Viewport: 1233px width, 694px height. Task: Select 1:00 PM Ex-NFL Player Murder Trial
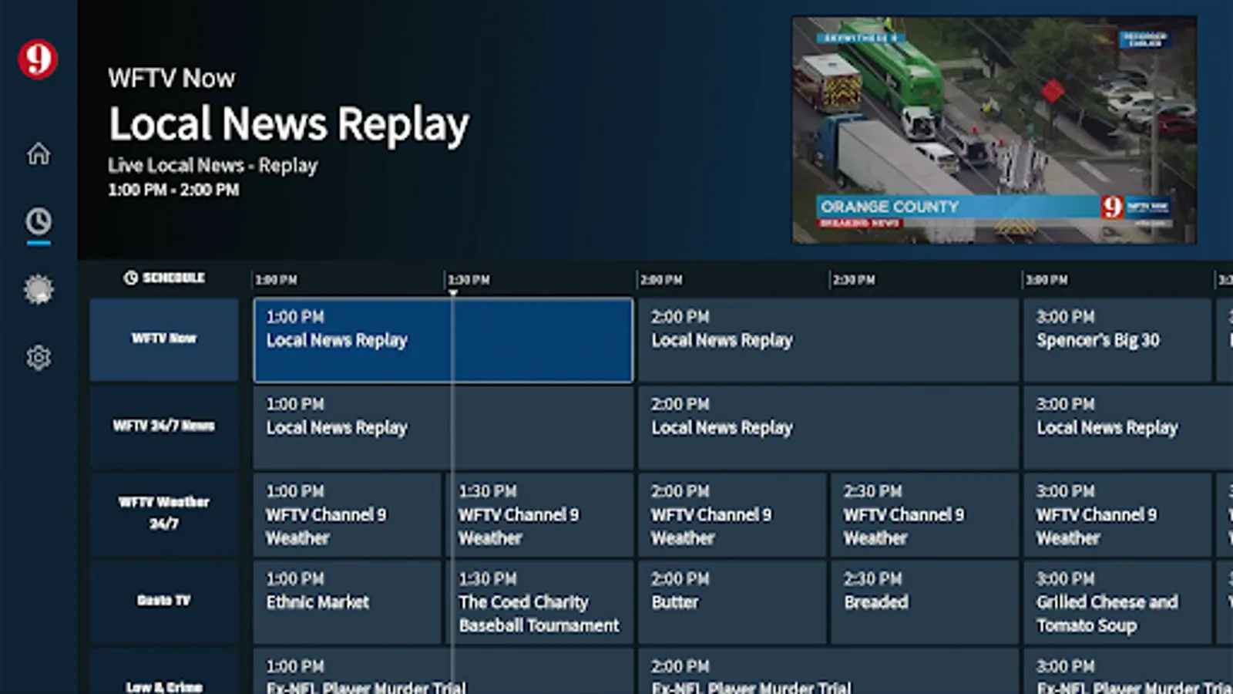click(x=443, y=672)
